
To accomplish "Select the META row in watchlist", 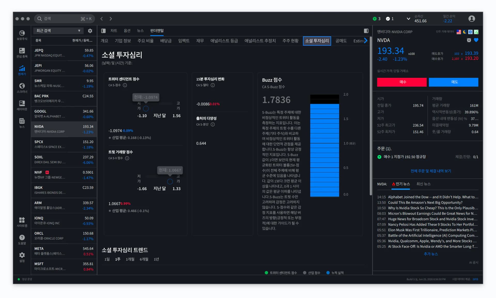I will click(64, 251).
